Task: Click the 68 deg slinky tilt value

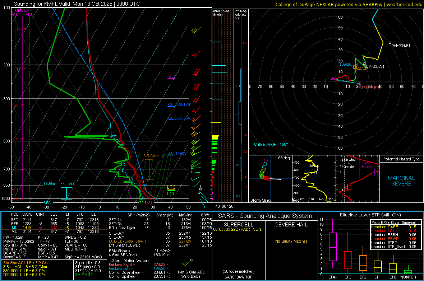Action: (284, 158)
